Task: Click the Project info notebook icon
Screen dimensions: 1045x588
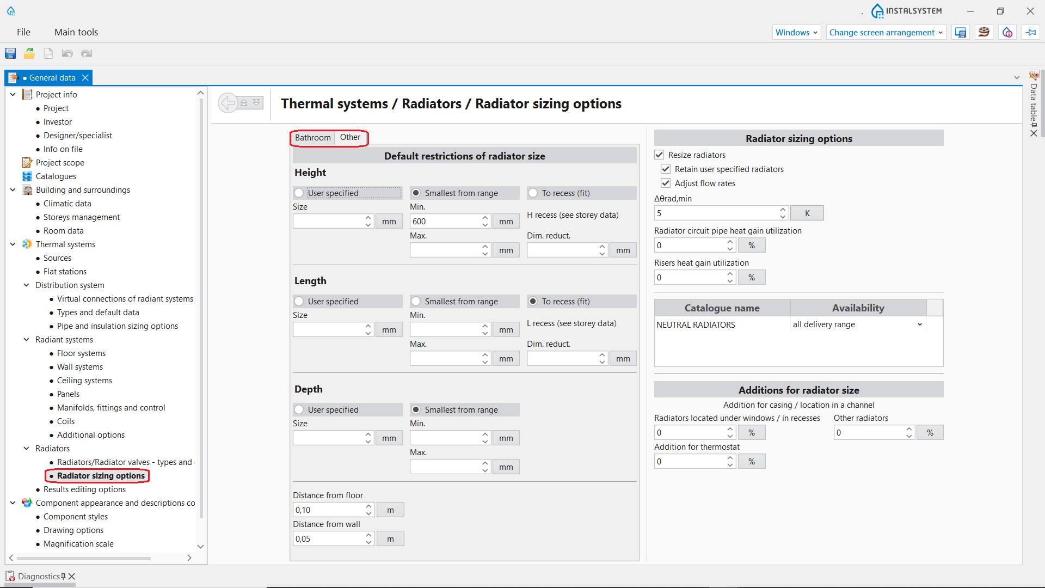Action: click(27, 94)
